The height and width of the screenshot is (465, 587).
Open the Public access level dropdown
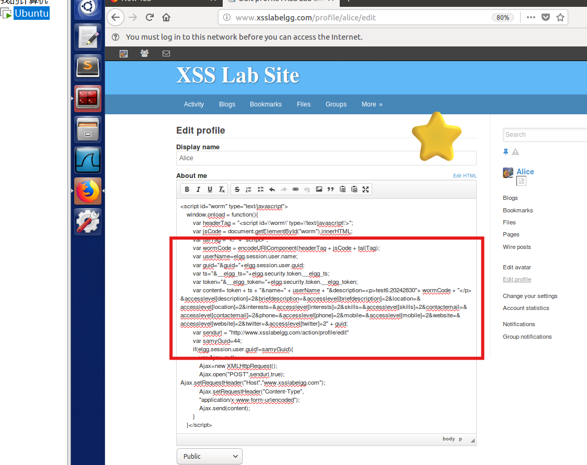point(210,457)
